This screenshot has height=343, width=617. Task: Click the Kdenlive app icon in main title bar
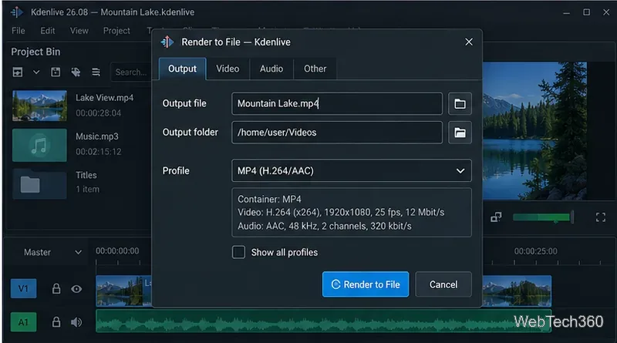17,12
